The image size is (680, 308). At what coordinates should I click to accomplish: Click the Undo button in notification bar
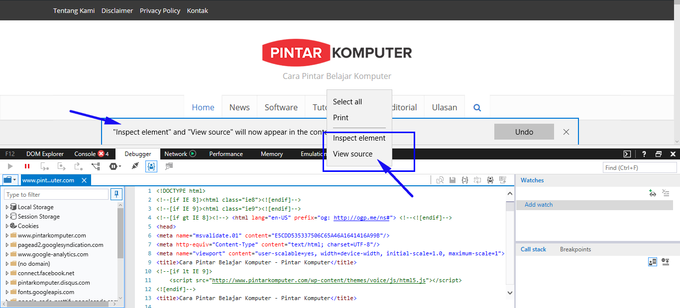[x=524, y=132]
